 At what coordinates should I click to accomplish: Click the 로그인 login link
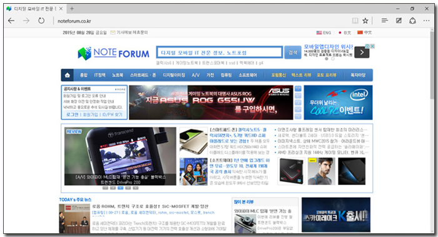[73, 114]
